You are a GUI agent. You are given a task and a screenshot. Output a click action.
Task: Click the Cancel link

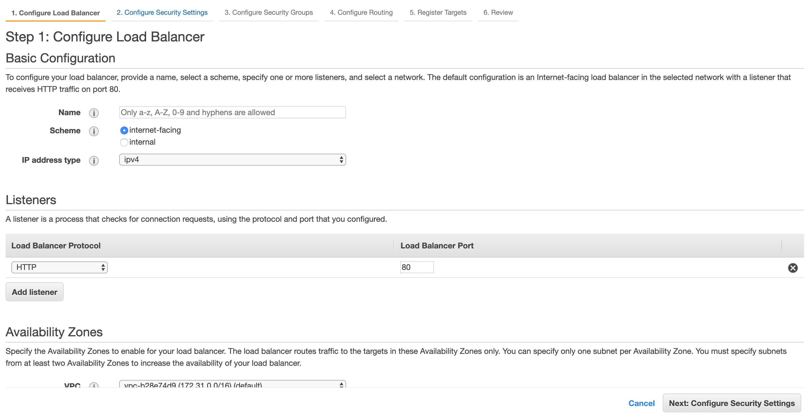click(x=641, y=403)
